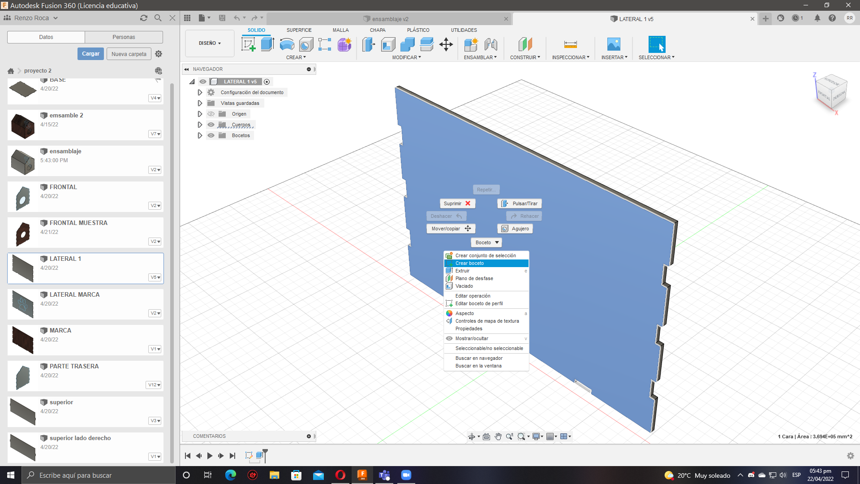860x484 pixels.
Task: Open the Help question mark icon
Action: (832, 18)
